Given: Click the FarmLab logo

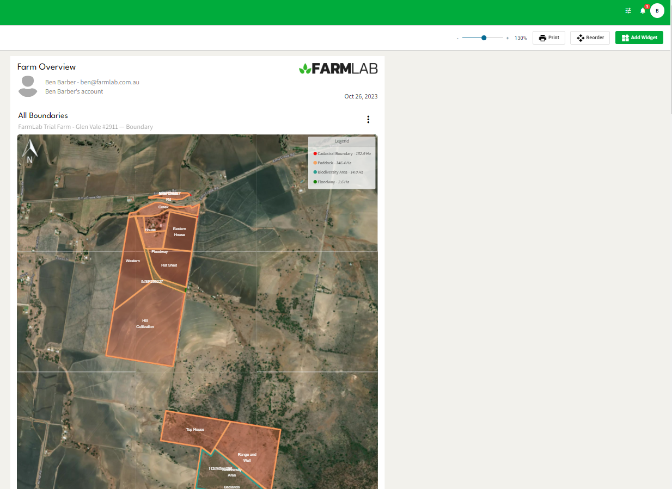Looking at the screenshot, I should pos(338,69).
